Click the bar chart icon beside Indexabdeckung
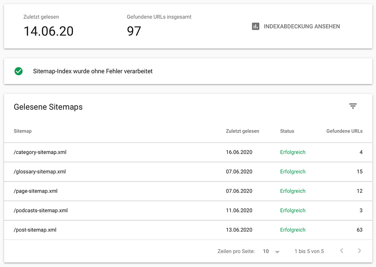This screenshot has height=267, width=376. click(x=256, y=26)
